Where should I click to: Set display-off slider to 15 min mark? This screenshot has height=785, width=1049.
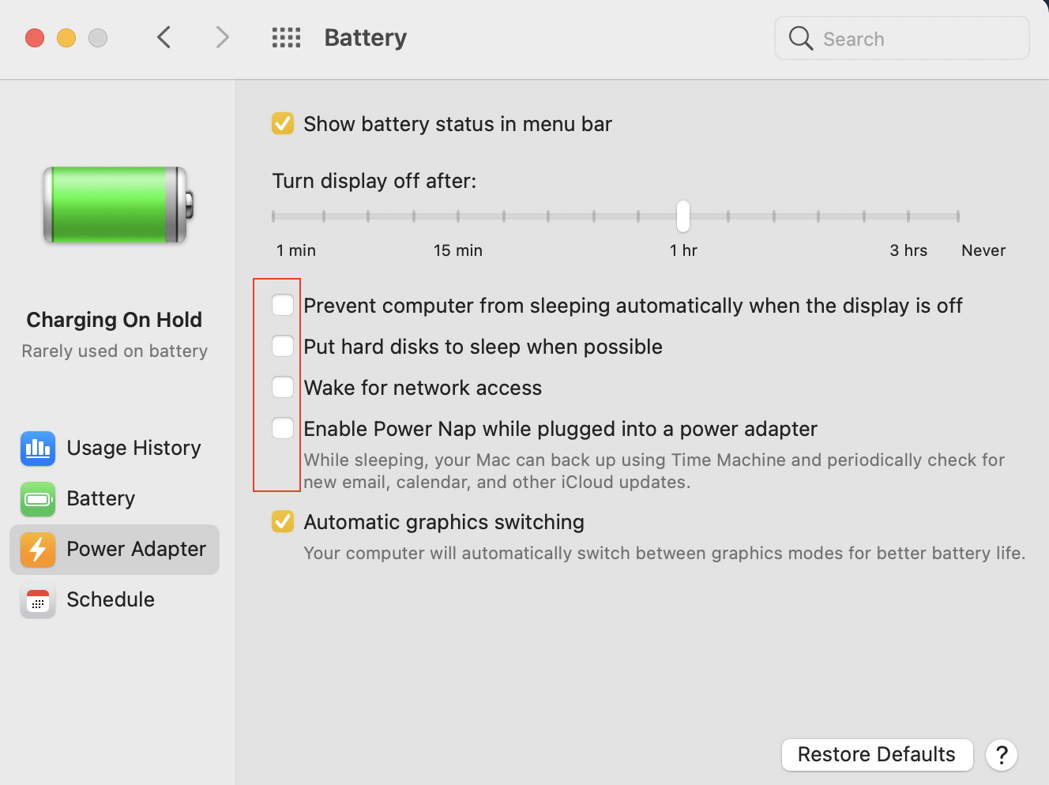click(458, 216)
